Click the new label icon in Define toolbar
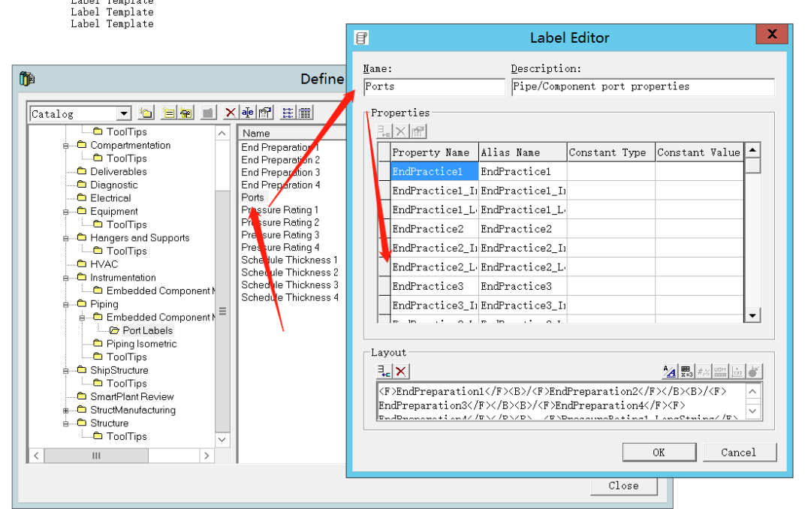The height and width of the screenshot is (509, 811). [169, 113]
